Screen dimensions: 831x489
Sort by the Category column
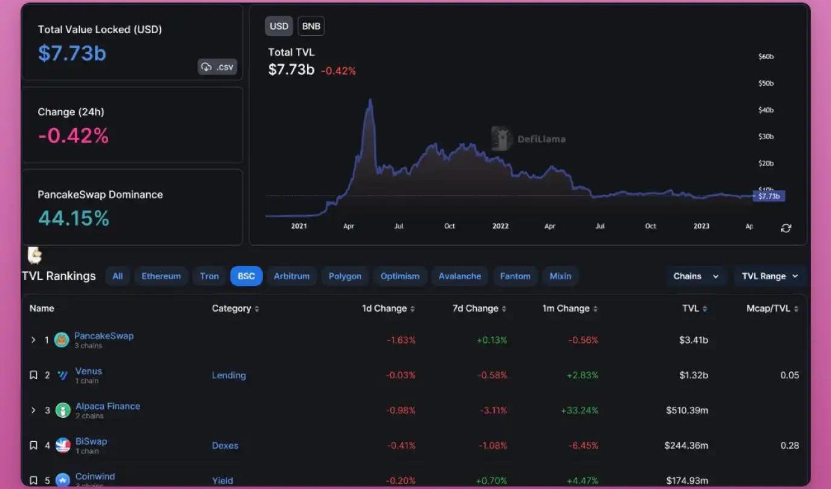coord(235,308)
